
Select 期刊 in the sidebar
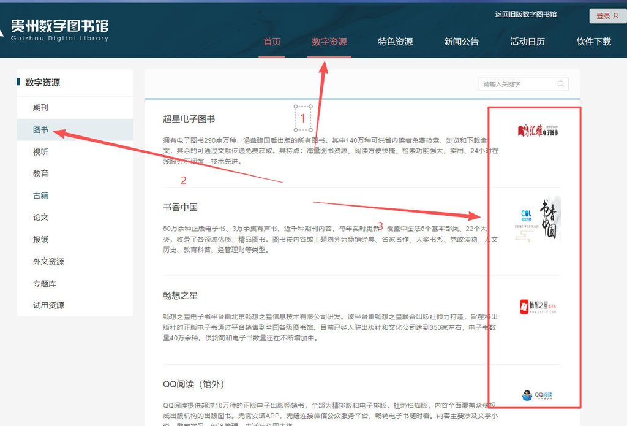pos(41,108)
